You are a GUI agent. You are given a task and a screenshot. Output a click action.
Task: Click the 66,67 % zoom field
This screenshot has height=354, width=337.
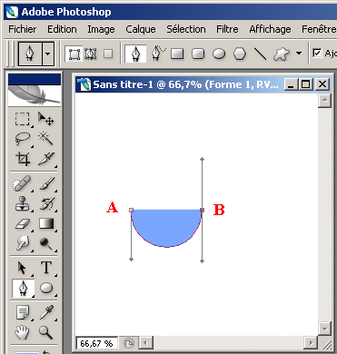point(96,343)
